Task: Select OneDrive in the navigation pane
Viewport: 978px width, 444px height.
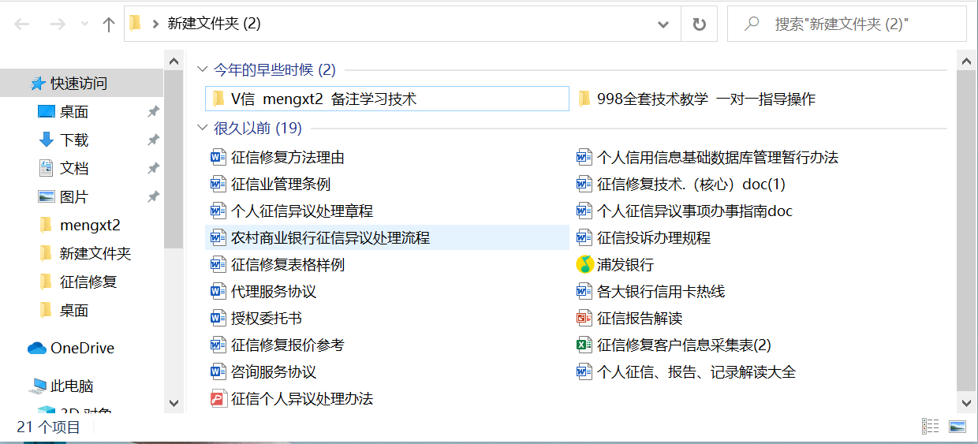Action: click(x=82, y=349)
